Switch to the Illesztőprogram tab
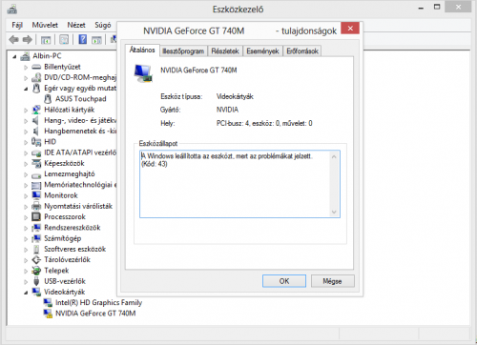The image size is (477, 345). click(x=183, y=51)
